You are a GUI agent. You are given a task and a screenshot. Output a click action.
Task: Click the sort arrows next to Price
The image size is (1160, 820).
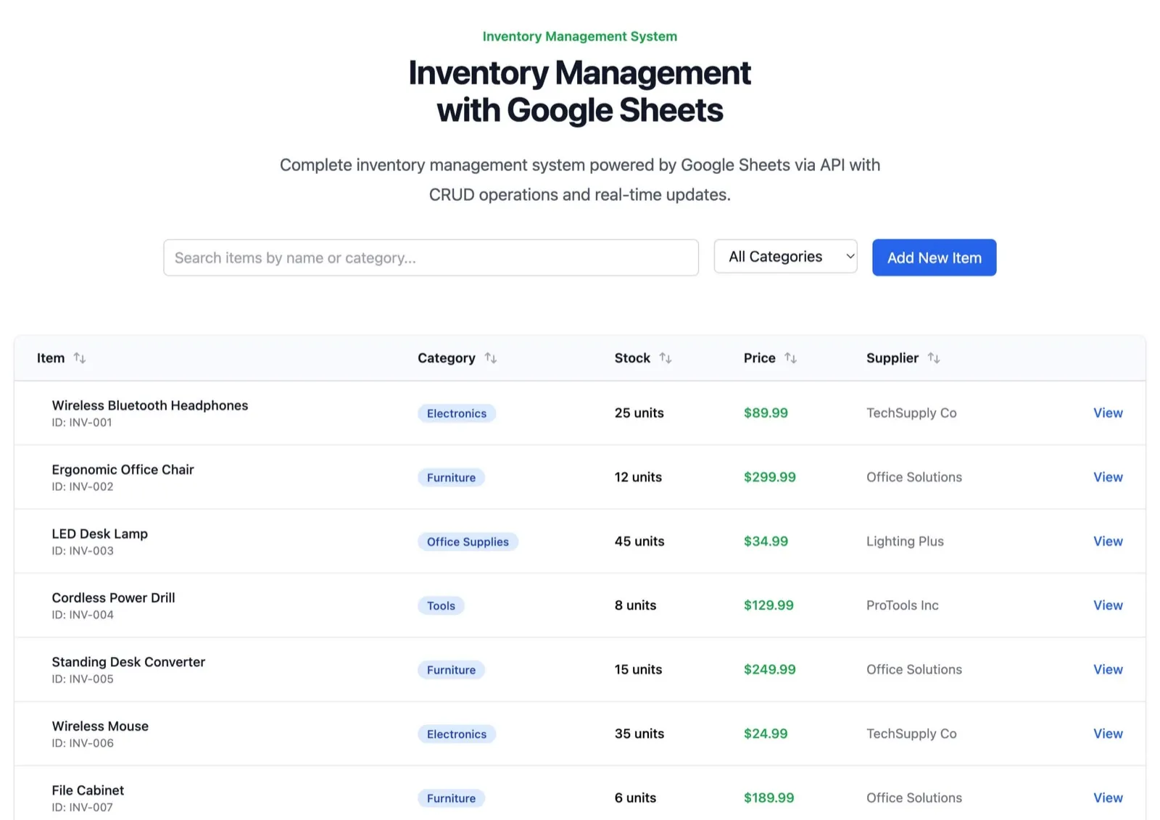(x=791, y=357)
